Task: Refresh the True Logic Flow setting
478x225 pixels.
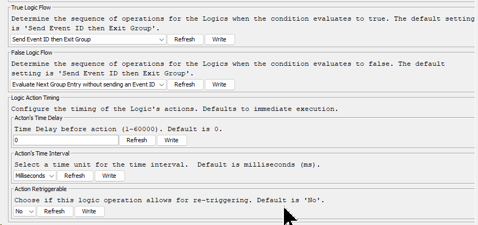Action: pos(185,39)
